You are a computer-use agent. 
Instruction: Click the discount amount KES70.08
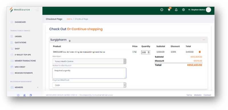tap(198, 61)
